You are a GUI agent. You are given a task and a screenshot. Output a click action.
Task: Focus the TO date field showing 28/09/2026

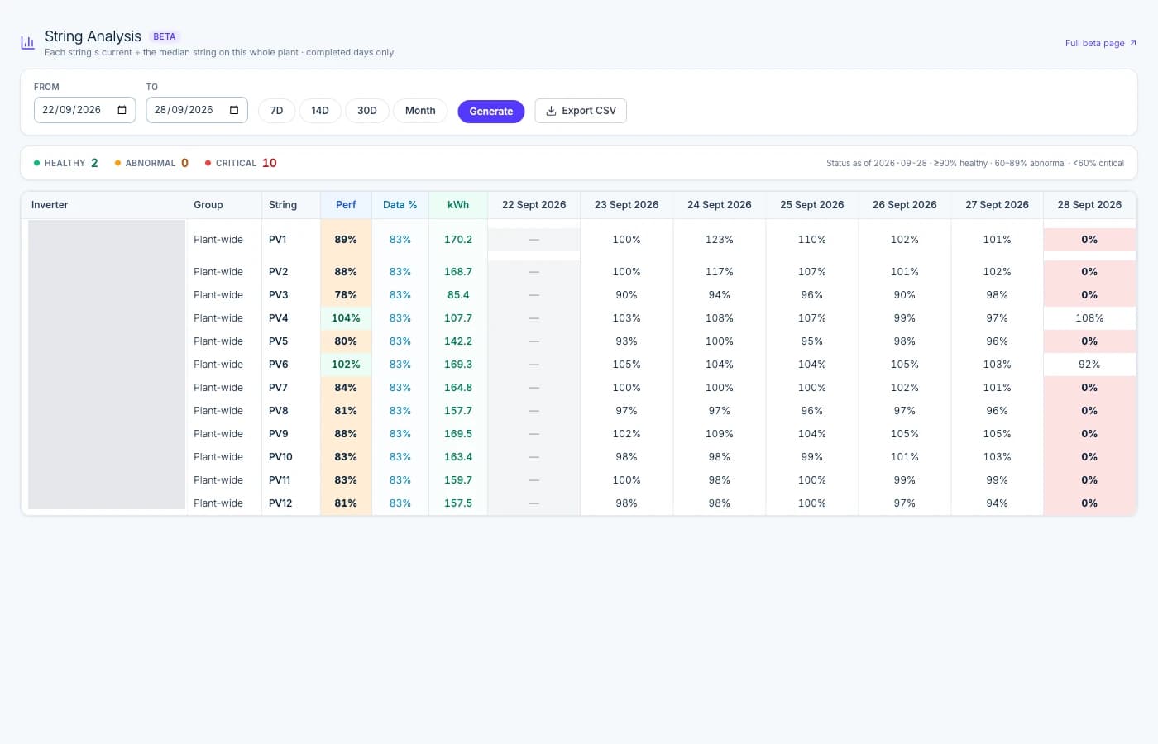click(x=197, y=110)
